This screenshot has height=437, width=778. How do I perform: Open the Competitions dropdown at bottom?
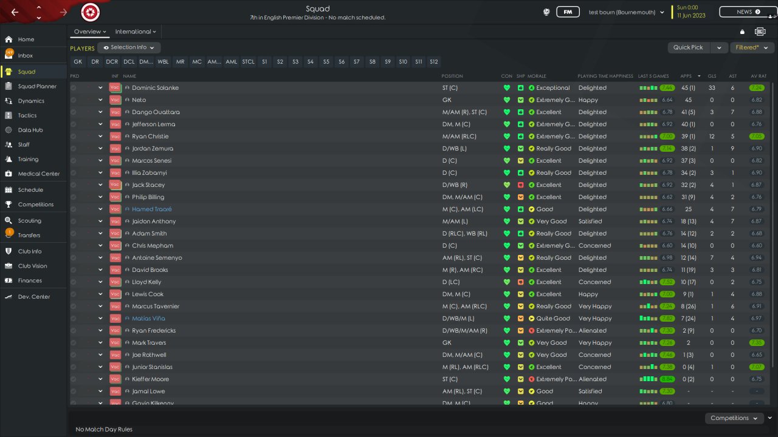coord(734,418)
